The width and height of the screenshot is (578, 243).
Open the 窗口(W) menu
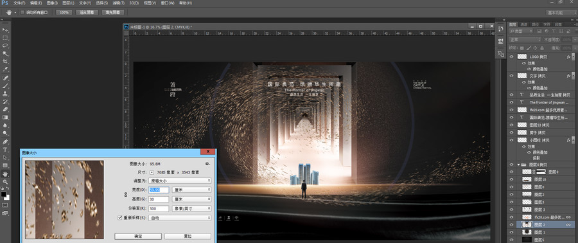click(168, 3)
